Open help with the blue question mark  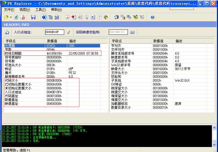tap(152, 17)
